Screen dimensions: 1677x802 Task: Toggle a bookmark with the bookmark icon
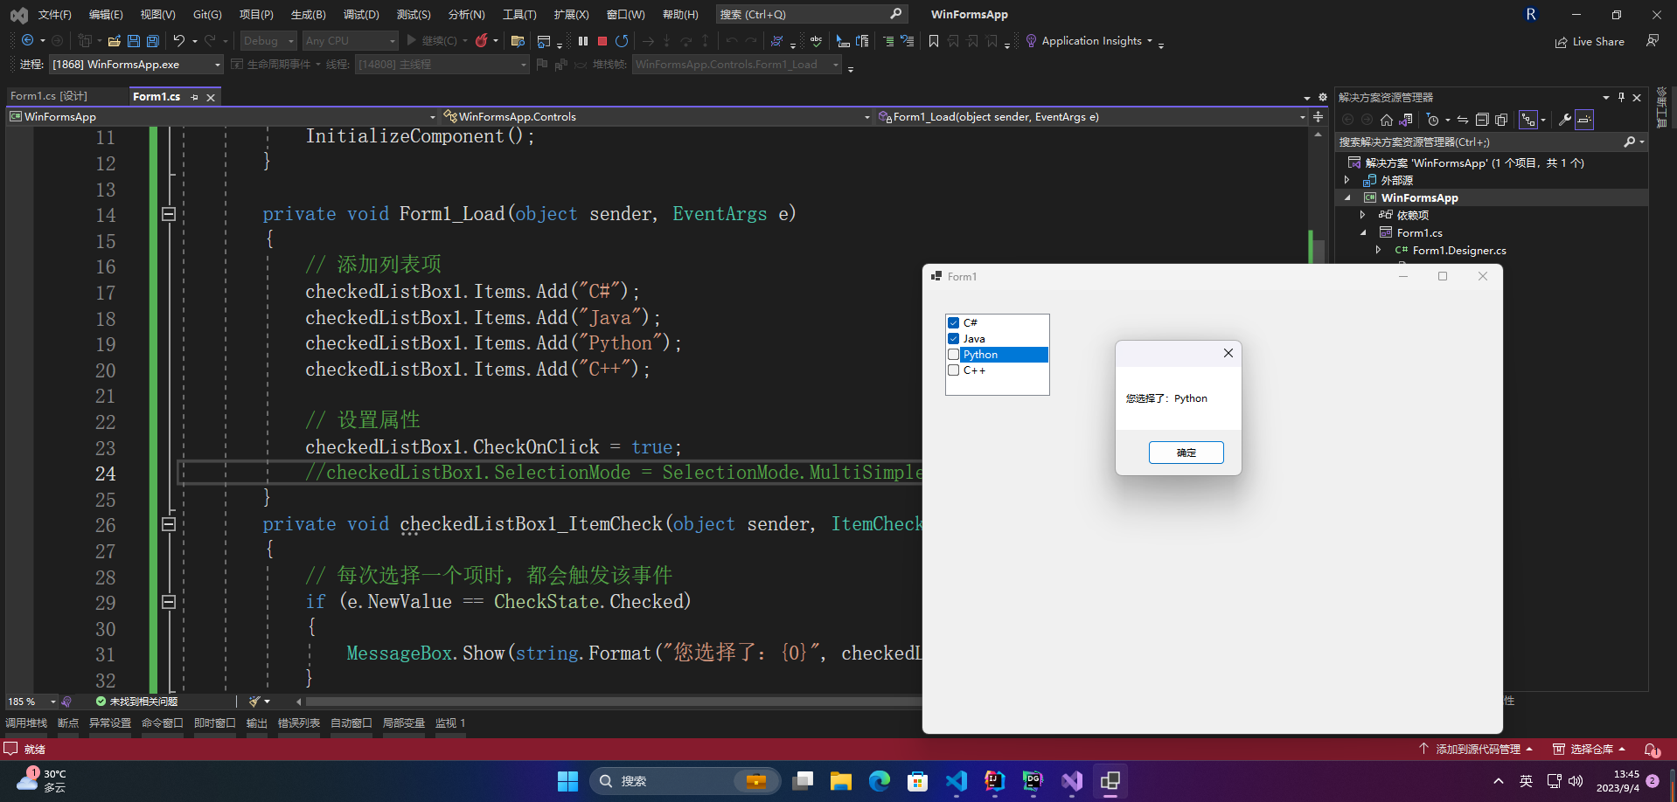934,41
